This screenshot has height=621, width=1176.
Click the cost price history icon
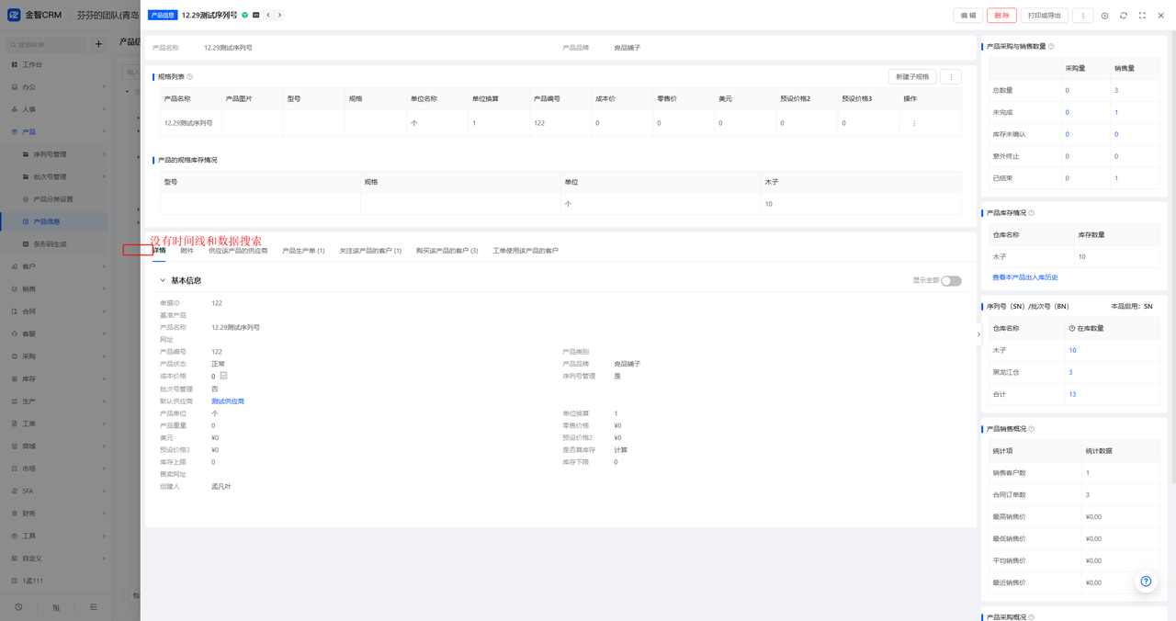point(223,376)
